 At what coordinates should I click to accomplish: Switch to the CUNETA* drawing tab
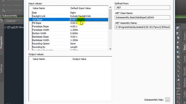point(11,21)
